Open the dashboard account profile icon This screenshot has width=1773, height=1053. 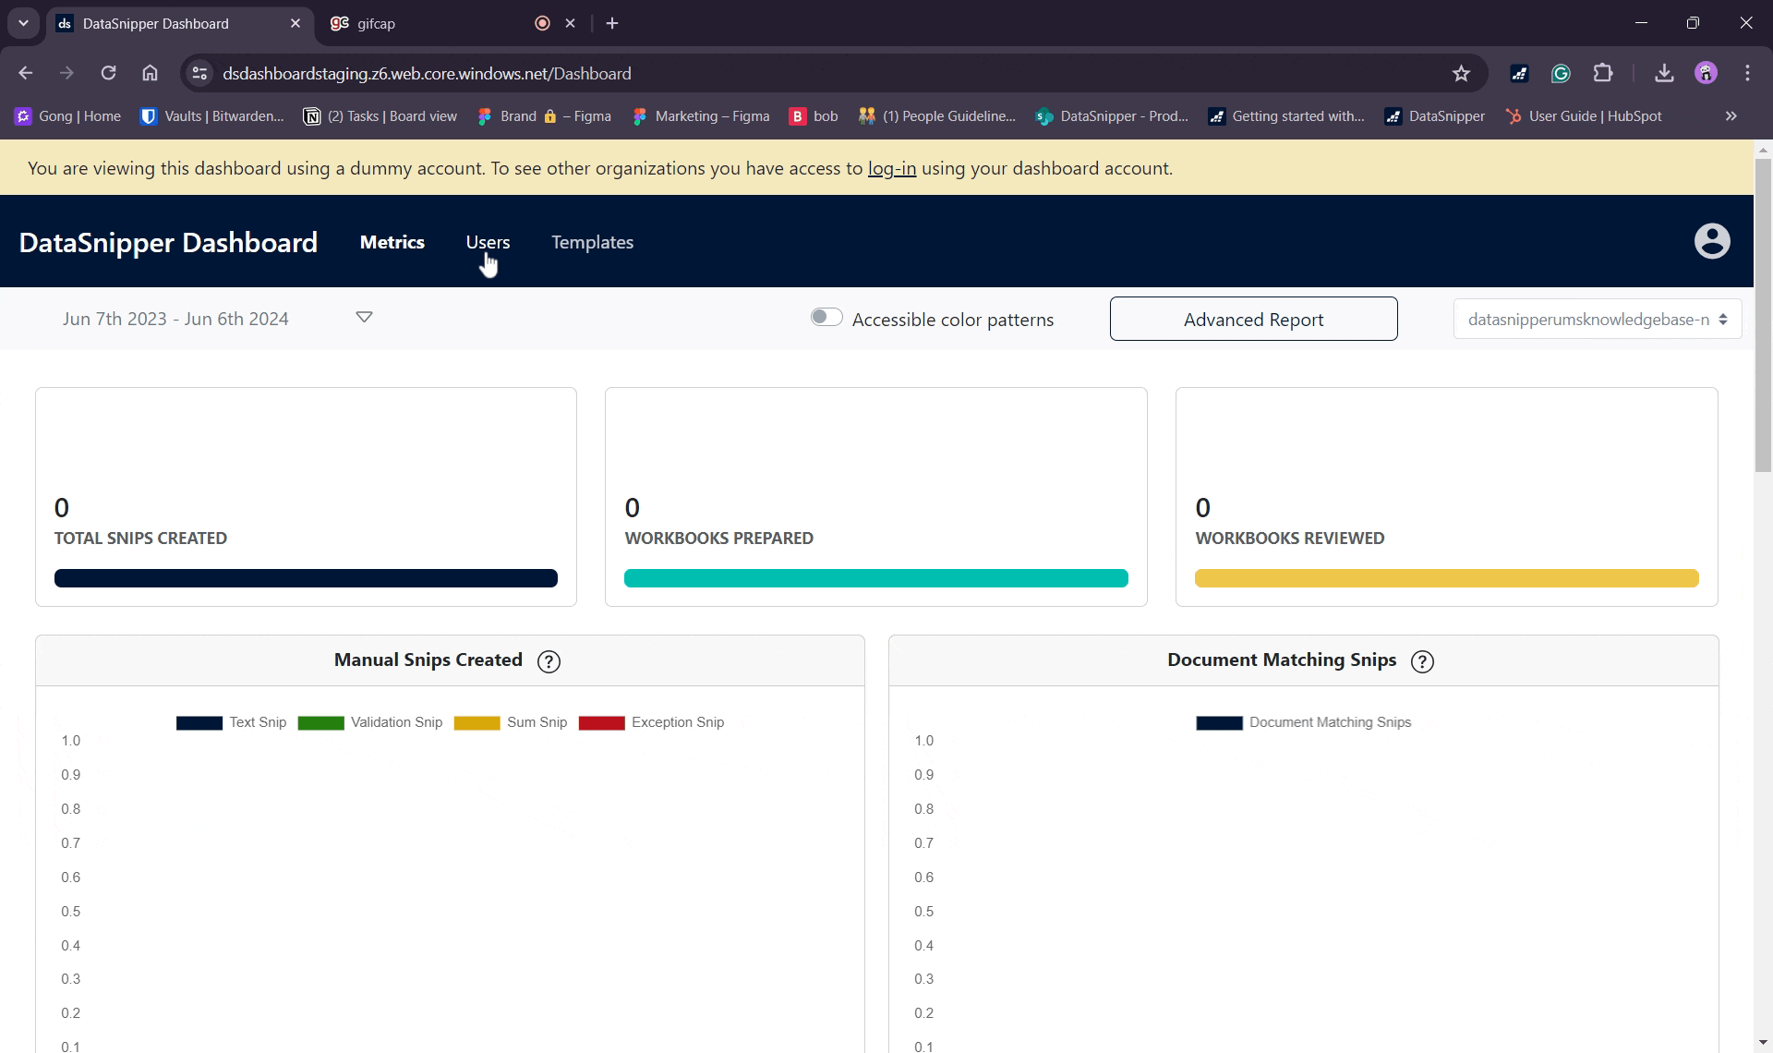click(x=1712, y=240)
